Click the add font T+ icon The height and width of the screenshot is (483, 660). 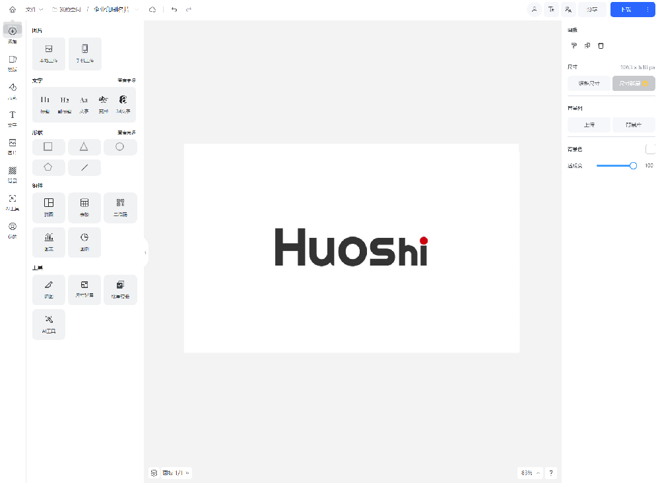point(551,9)
